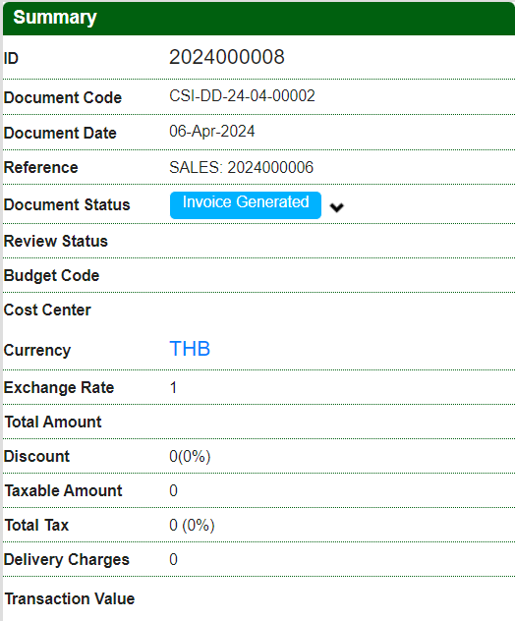Viewport: 515px width, 621px height.
Task: Click the Budget Code label
Action: (x=51, y=276)
